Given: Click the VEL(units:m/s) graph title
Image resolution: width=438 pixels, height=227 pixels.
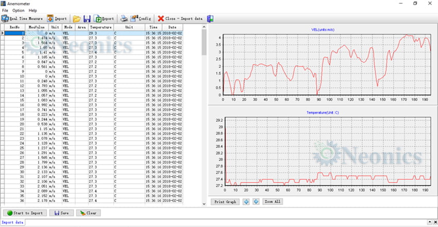Looking at the screenshot, I should tap(323, 30).
